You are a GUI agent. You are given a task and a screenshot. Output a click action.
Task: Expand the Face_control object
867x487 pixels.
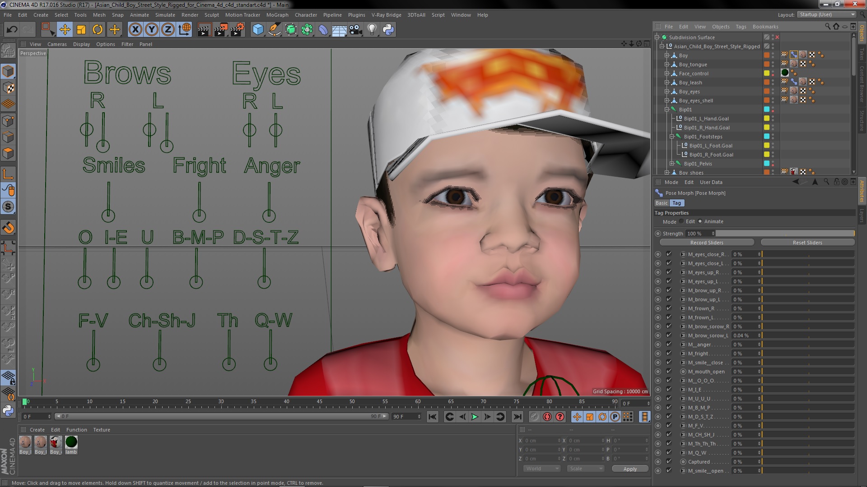(667, 74)
